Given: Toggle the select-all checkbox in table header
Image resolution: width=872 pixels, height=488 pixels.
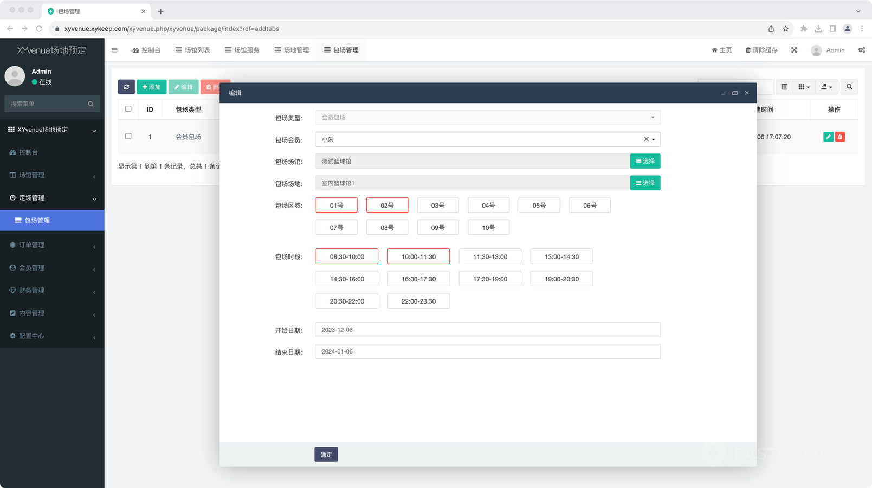Looking at the screenshot, I should [128, 109].
